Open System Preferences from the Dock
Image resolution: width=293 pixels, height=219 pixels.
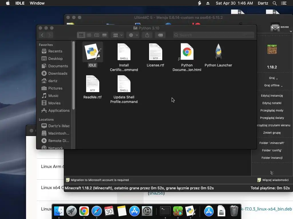147,211
